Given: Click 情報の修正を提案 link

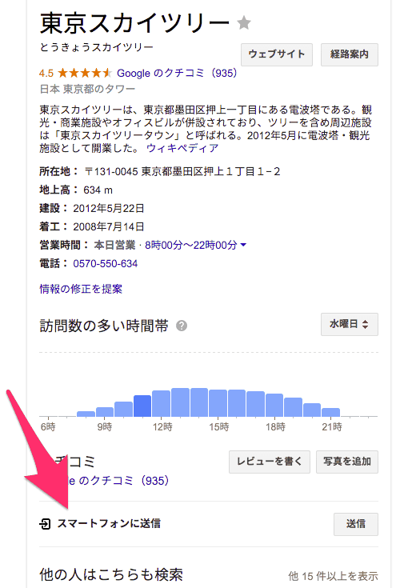Looking at the screenshot, I should (81, 289).
